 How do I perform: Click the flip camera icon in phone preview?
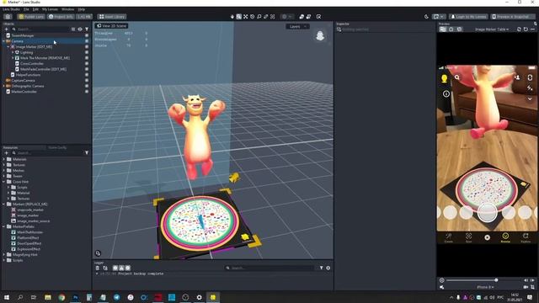[530, 77]
